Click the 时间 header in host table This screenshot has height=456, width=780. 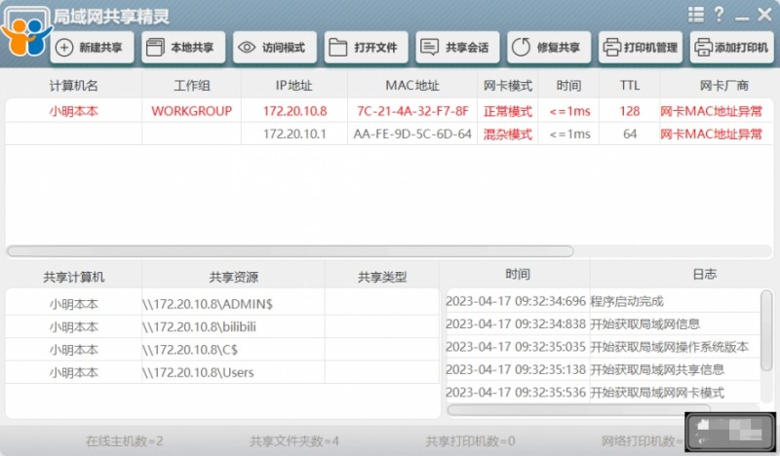click(568, 86)
